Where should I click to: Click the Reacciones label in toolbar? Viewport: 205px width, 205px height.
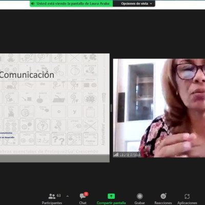(x=163, y=203)
